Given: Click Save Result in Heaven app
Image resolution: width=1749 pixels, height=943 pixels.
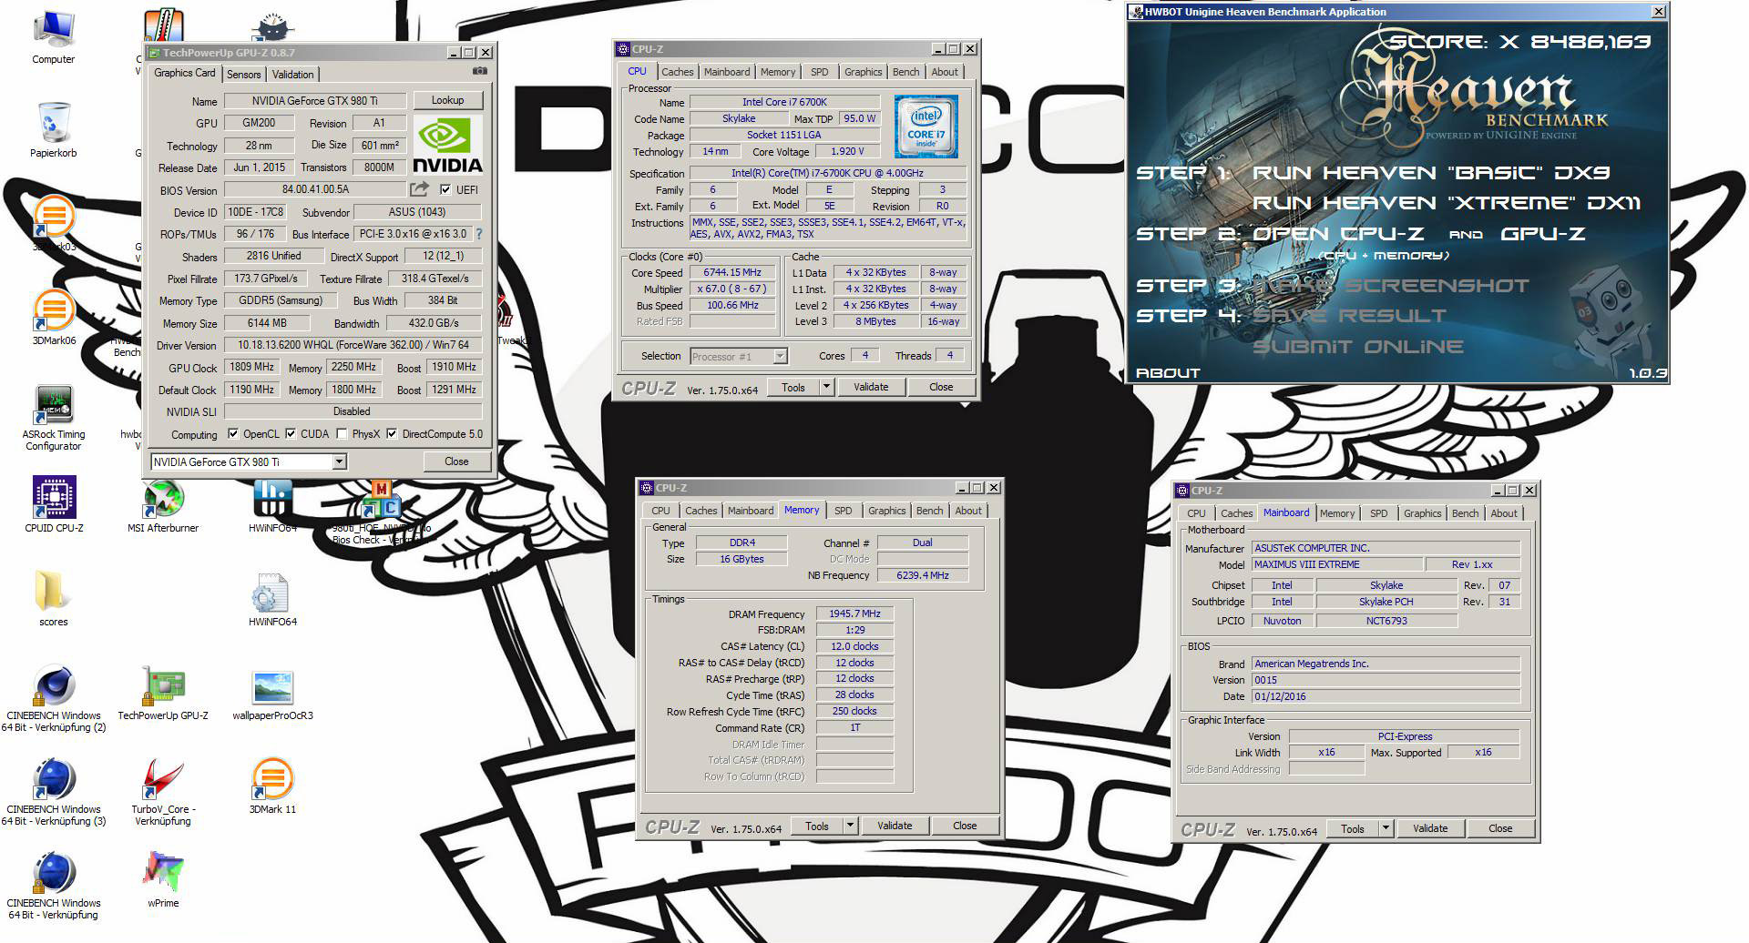Looking at the screenshot, I should pos(1349,316).
